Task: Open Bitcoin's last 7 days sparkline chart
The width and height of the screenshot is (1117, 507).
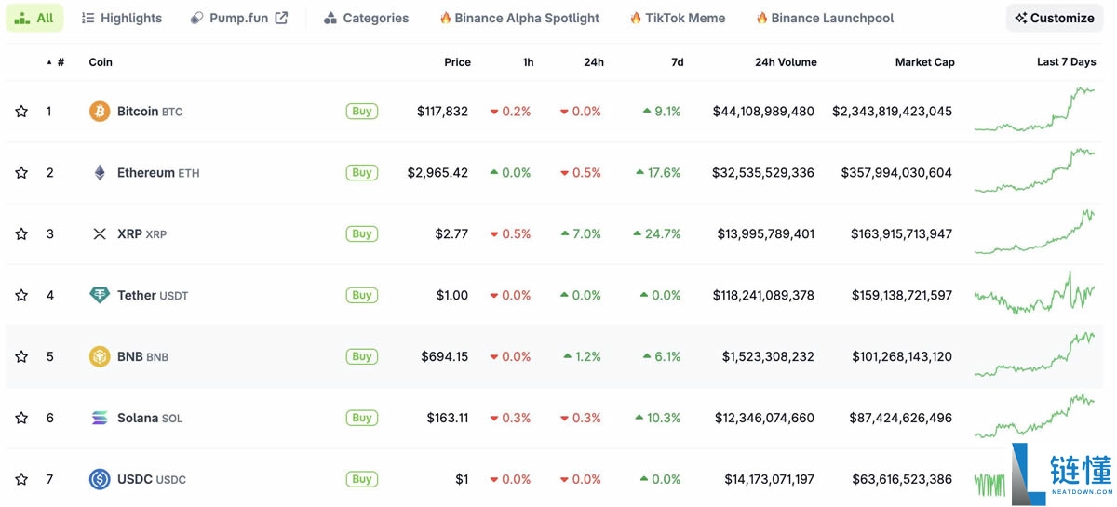Action: point(1034,111)
